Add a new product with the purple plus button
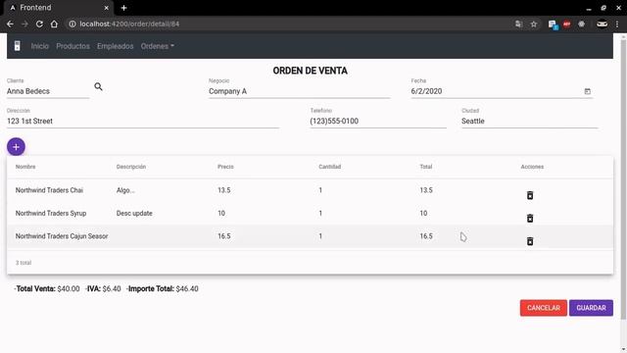The width and height of the screenshot is (627, 353). tap(16, 147)
